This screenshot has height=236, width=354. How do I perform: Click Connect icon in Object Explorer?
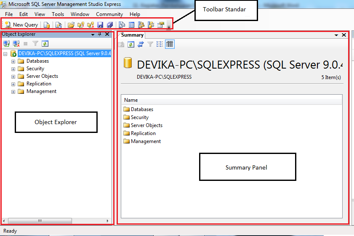click(6, 44)
